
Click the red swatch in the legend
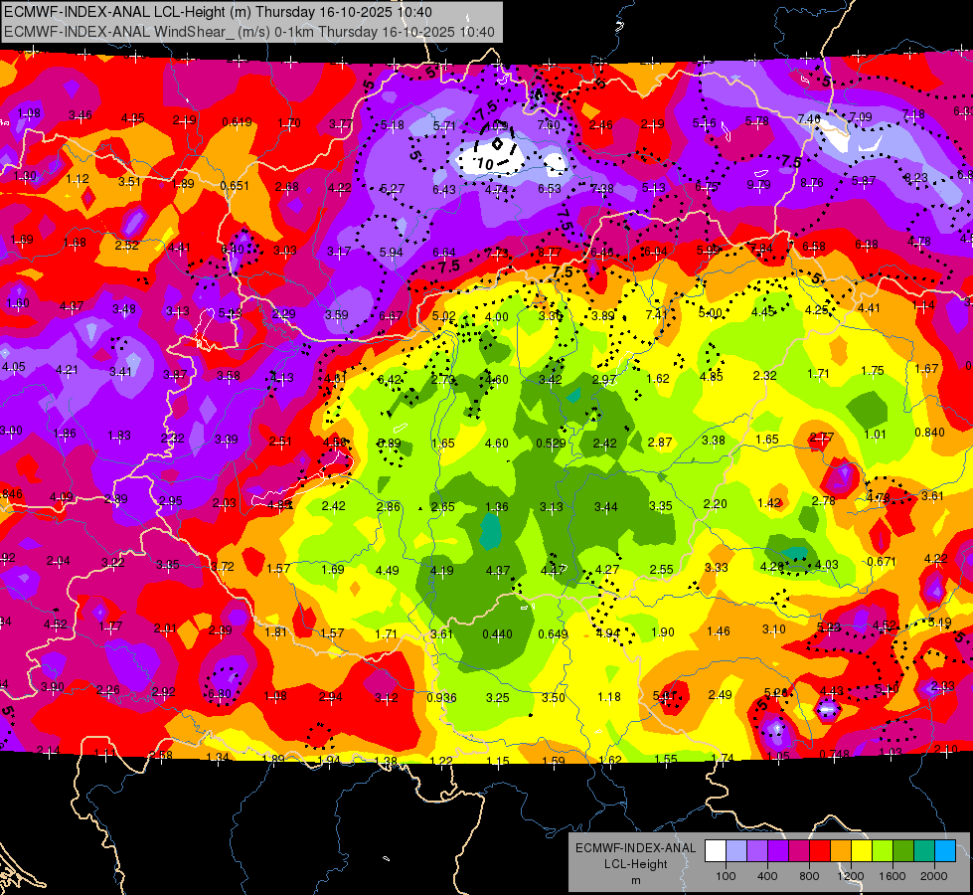pyautogui.click(x=820, y=851)
